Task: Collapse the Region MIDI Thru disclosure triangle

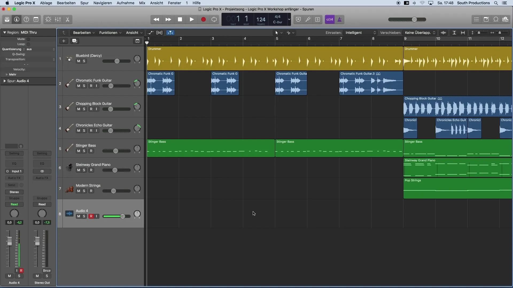Action: coord(5,33)
